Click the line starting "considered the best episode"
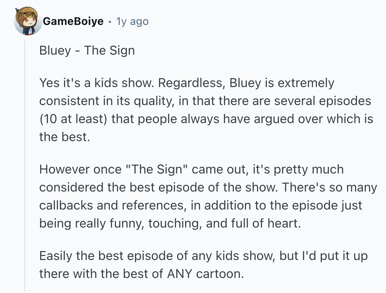This screenshot has width=386, height=293. pyautogui.click(x=208, y=187)
